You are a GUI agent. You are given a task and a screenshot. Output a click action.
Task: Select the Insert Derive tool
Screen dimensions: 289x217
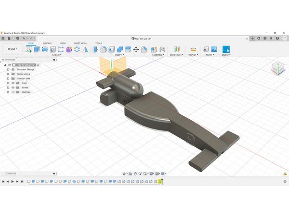pyautogui.click(x=206, y=49)
